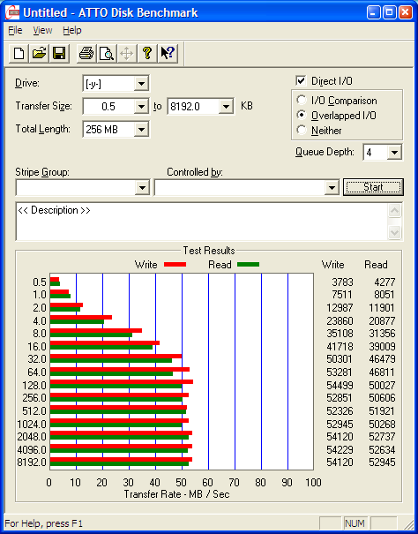
Task: Click the red Write legend swatch
Action: coord(175,264)
